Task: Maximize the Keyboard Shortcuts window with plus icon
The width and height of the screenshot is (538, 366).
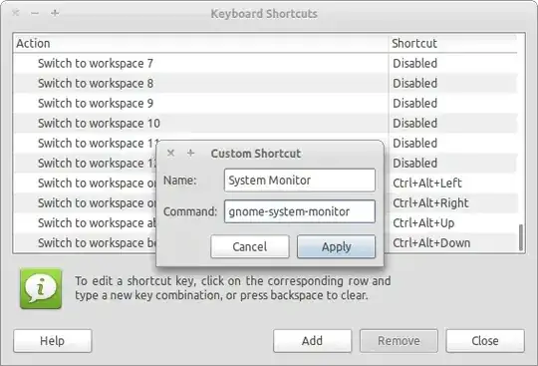Action: pos(55,13)
